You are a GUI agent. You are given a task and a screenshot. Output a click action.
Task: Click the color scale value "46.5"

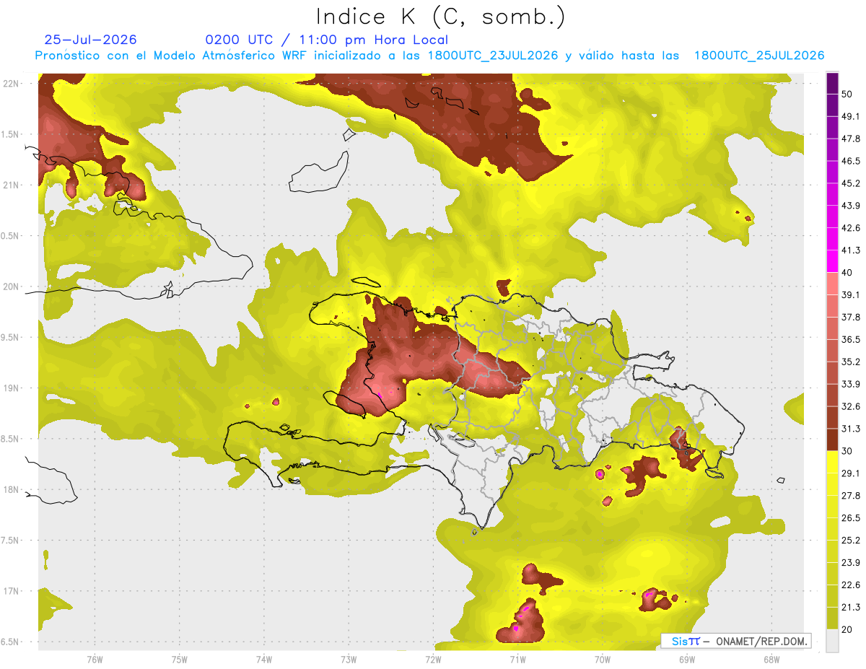tap(851, 161)
